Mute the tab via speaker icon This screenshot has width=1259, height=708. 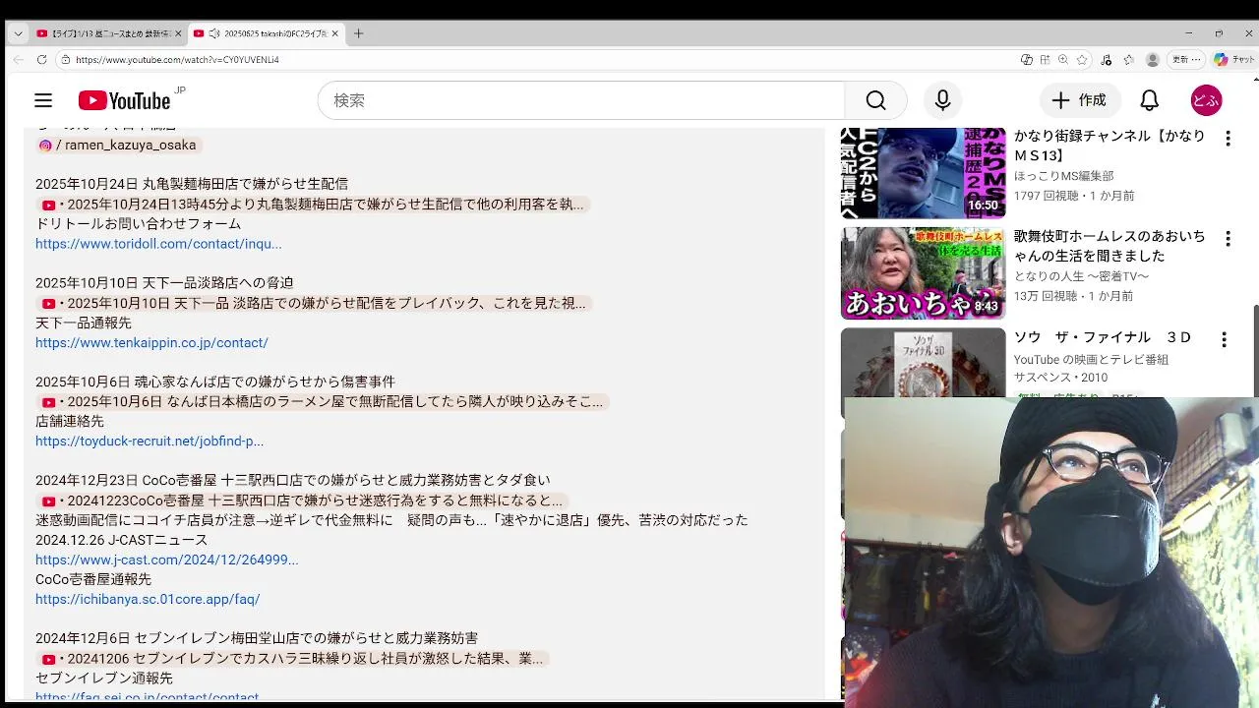tap(214, 33)
